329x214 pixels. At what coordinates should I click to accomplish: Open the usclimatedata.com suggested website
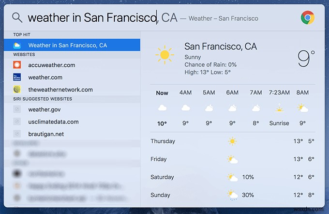coord(72,122)
